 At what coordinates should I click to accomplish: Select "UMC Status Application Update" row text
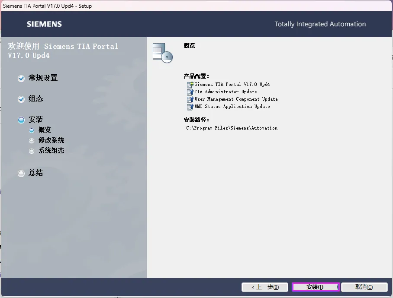[232, 106]
